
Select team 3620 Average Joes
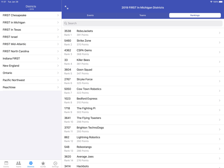pyautogui.click(x=143, y=158)
